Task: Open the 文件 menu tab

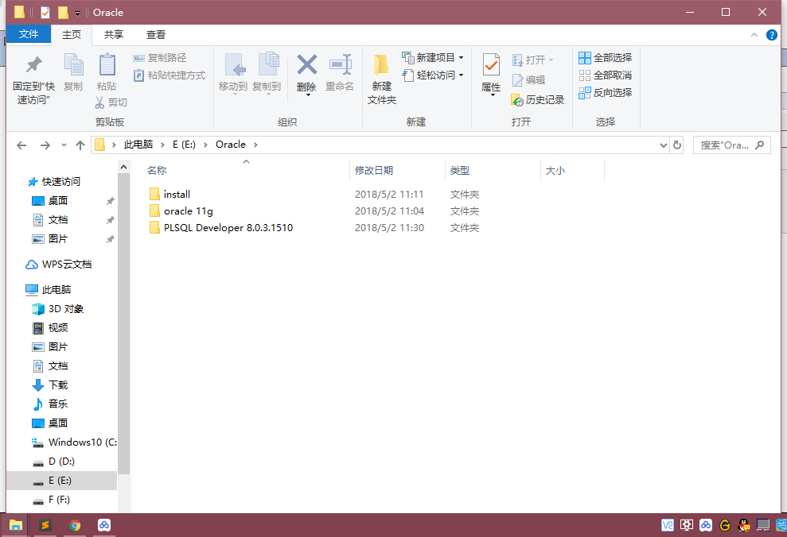Action: click(29, 34)
